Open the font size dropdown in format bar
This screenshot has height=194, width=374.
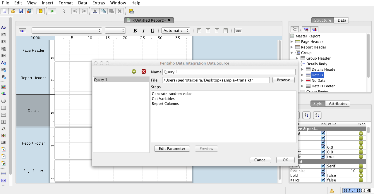click(115, 31)
